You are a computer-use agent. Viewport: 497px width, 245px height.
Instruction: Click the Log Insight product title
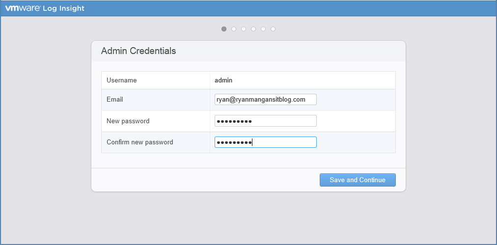coord(64,8)
